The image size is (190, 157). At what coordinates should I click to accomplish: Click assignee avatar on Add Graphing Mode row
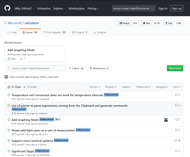point(166,120)
